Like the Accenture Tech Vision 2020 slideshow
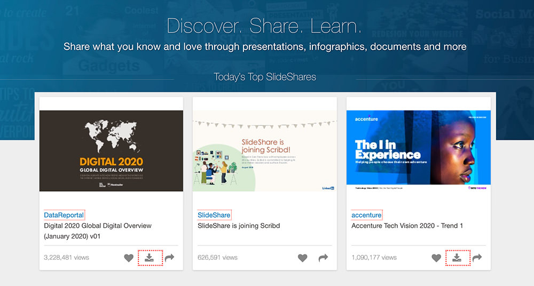The width and height of the screenshot is (534, 286). coord(436,258)
